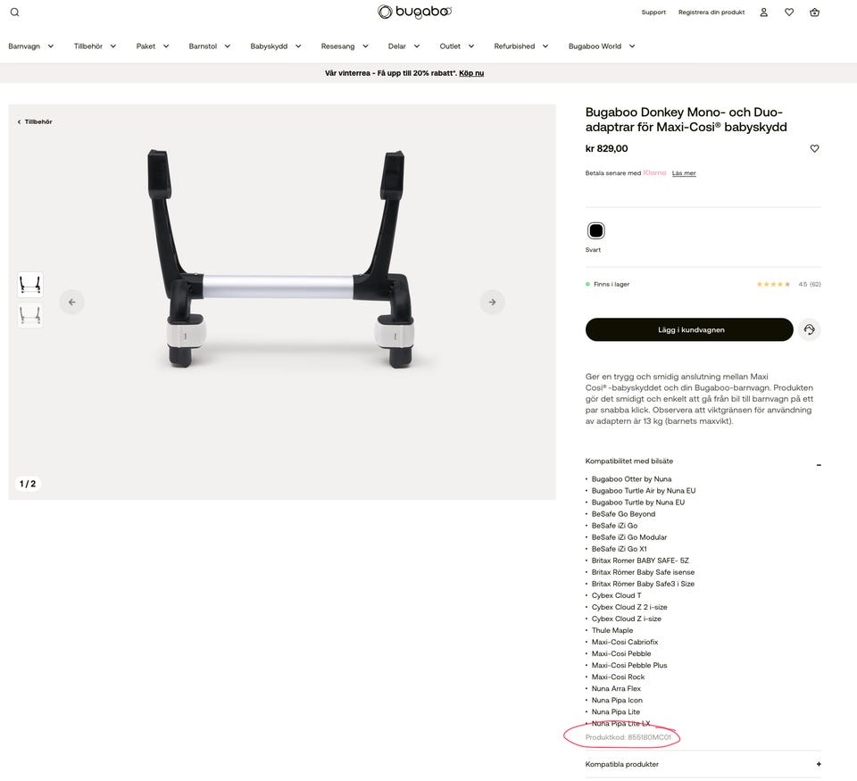Show previous product image with left arrow
The width and height of the screenshot is (857, 781).
pos(71,302)
